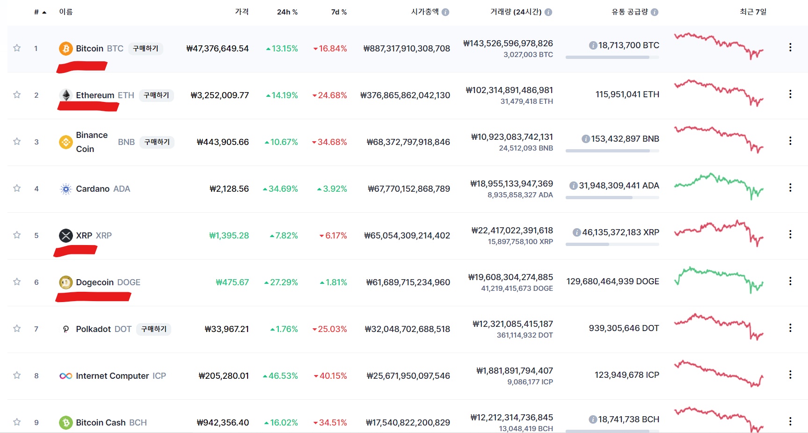This screenshot has width=808, height=433.
Task: Click the Binance Coin logo
Action: click(66, 142)
